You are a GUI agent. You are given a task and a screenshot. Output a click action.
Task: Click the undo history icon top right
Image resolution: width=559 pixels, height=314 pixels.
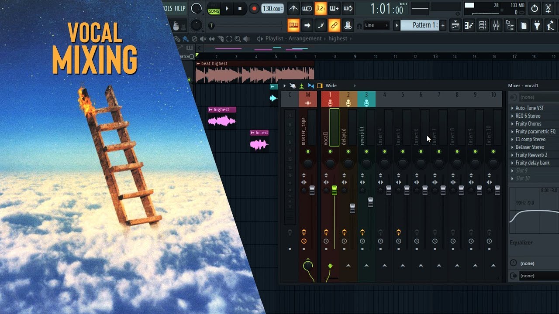(535, 8)
